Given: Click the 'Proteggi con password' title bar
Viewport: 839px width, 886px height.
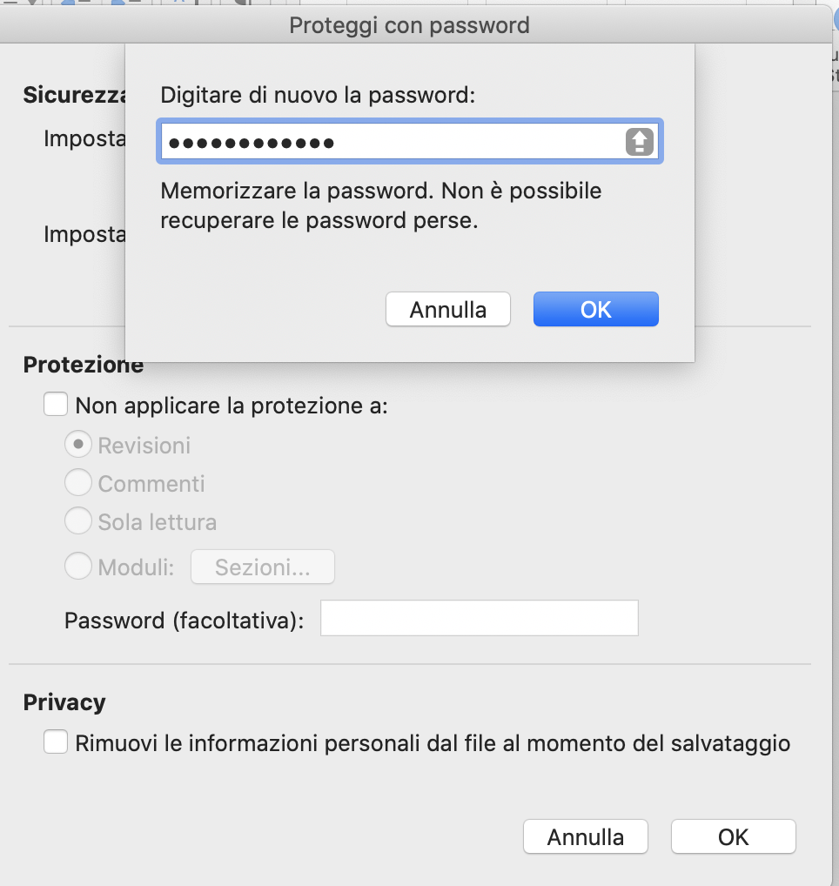Looking at the screenshot, I should [410, 25].
